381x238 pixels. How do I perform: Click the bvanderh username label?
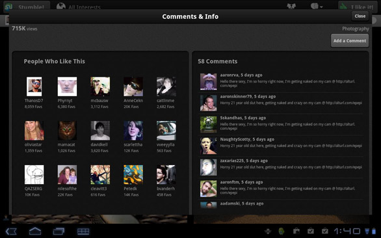(166, 189)
